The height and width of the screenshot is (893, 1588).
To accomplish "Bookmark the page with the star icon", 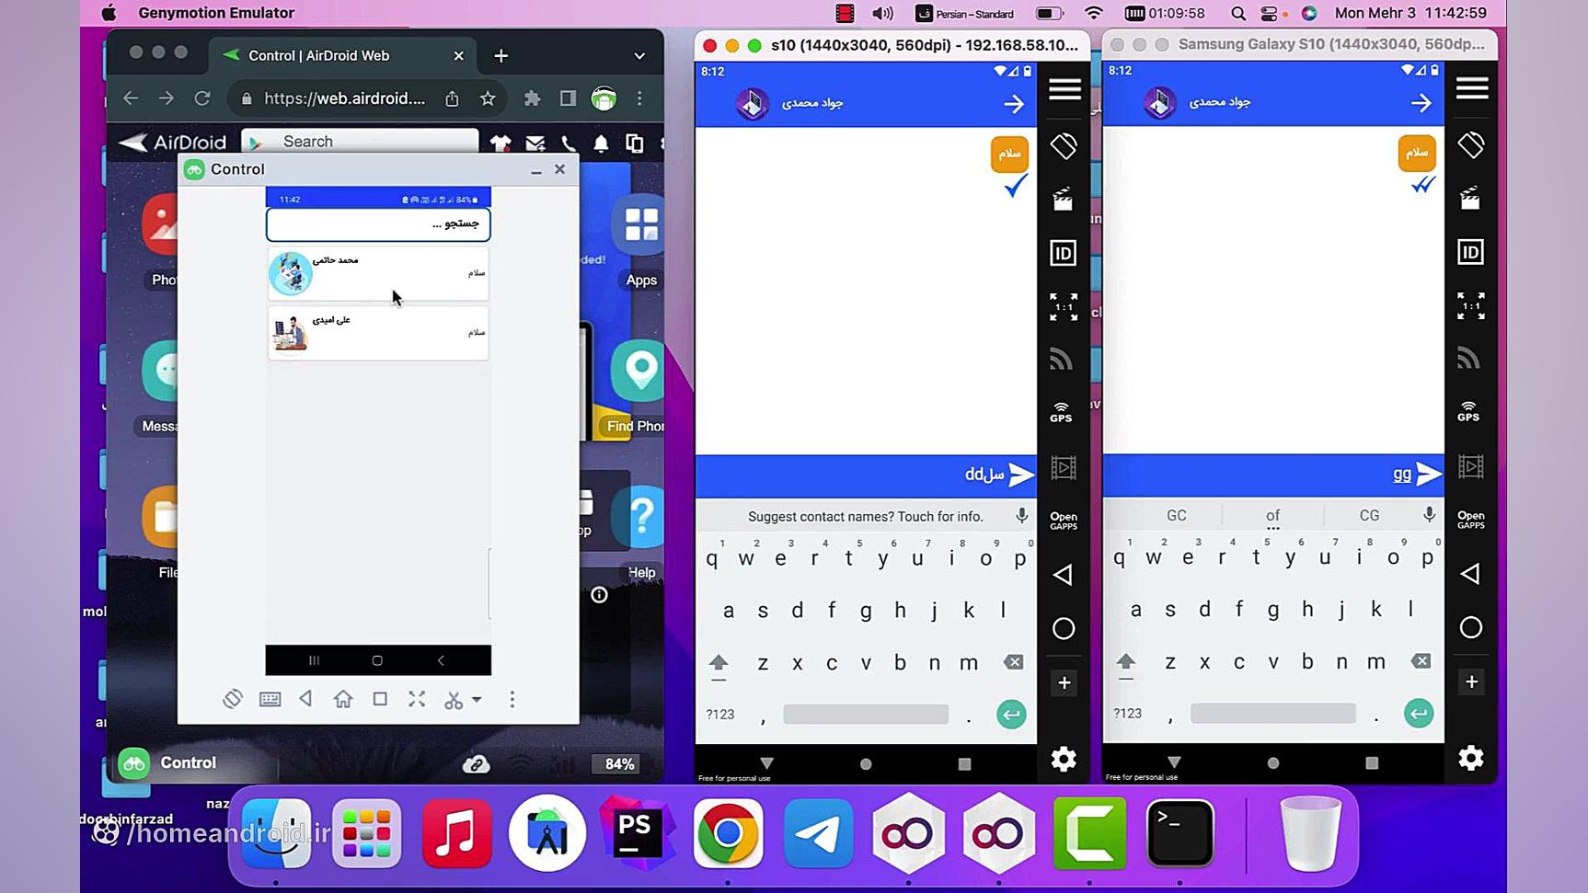I will tap(488, 98).
